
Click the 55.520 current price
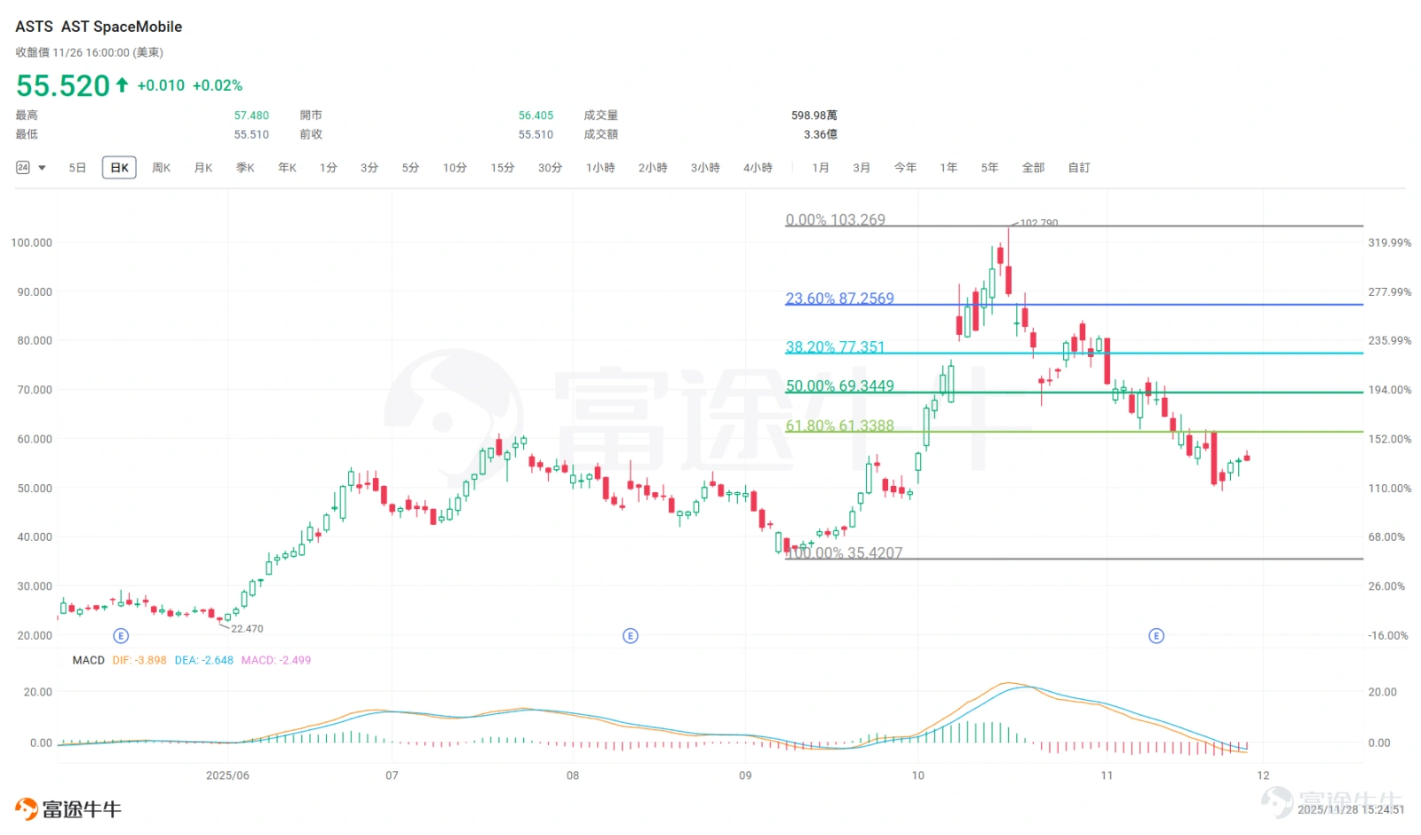62,86
